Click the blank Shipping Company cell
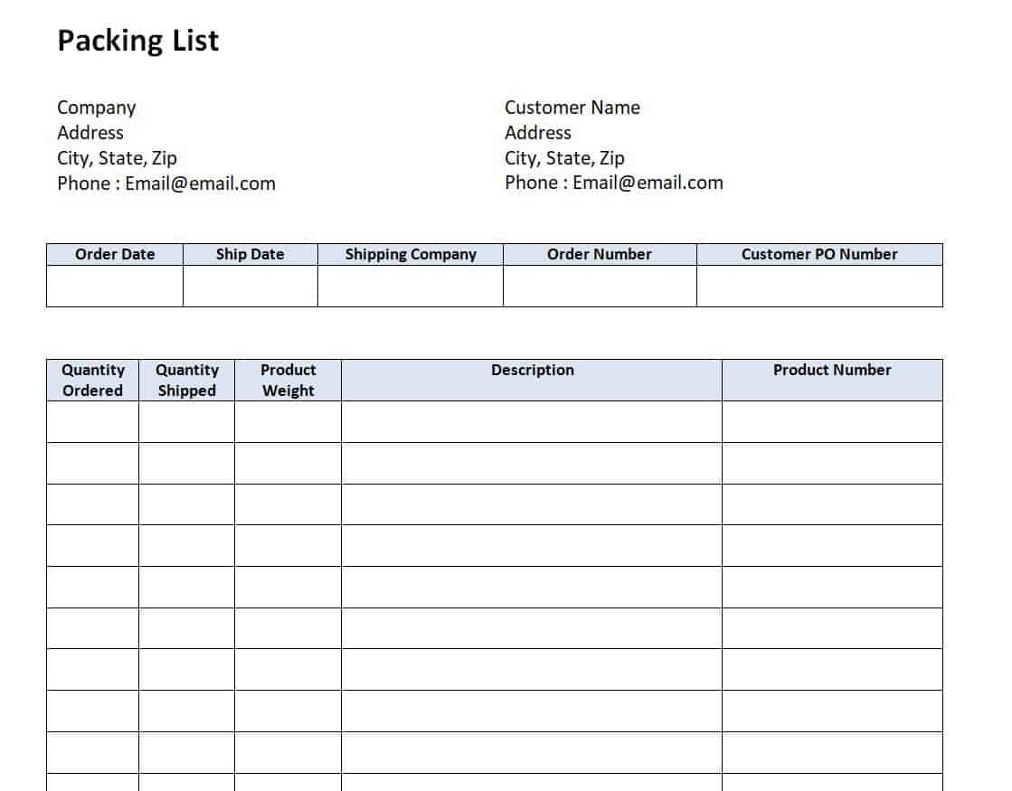The width and height of the screenshot is (1012, 791). coord(411,286)
